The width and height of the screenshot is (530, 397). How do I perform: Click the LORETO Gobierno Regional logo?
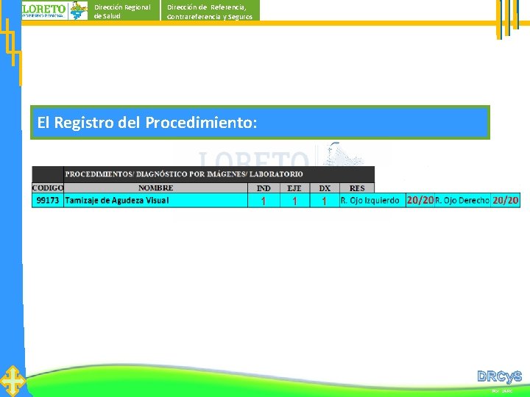click(x=54, y=10)
